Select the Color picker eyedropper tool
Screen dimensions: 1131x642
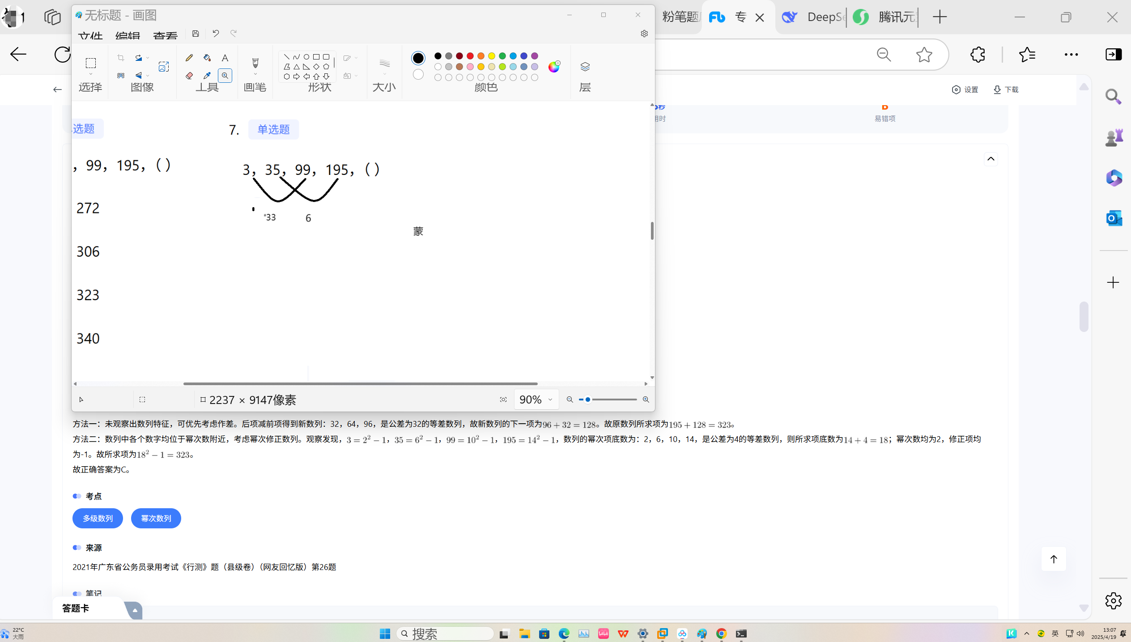(207, 76)
